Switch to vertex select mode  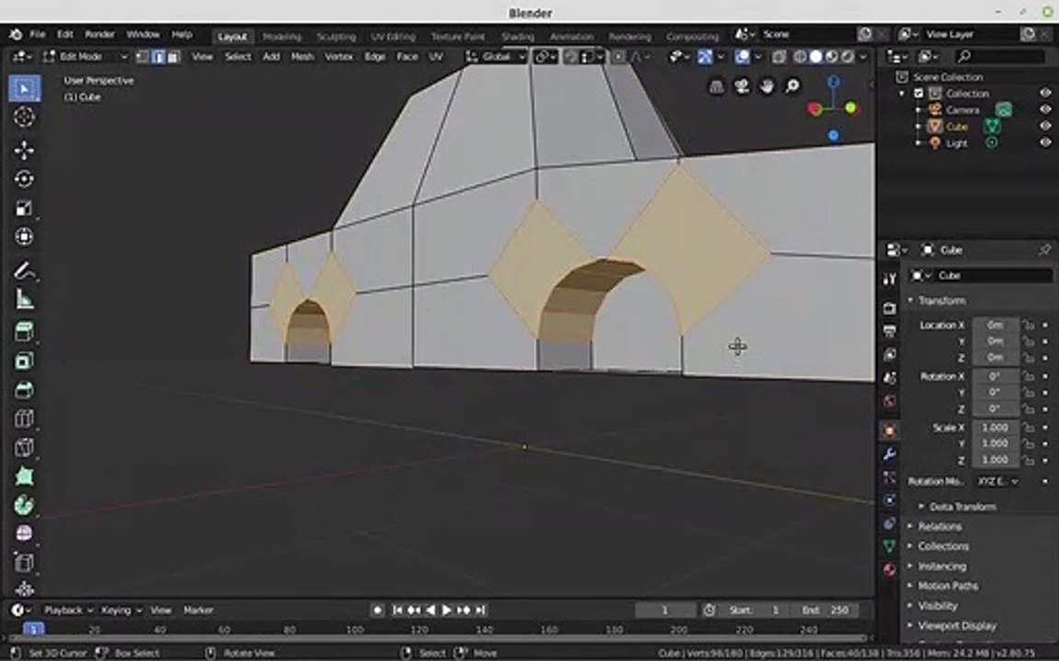click(142, 57)
